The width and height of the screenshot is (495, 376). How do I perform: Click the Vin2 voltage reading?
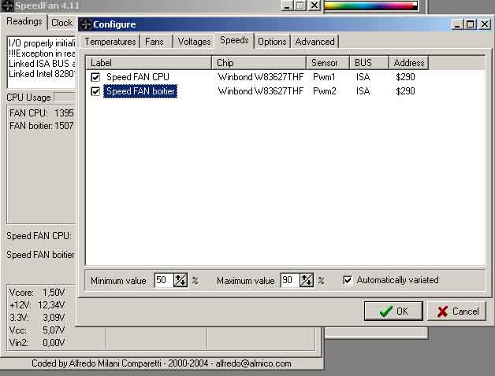pos(37,343)
